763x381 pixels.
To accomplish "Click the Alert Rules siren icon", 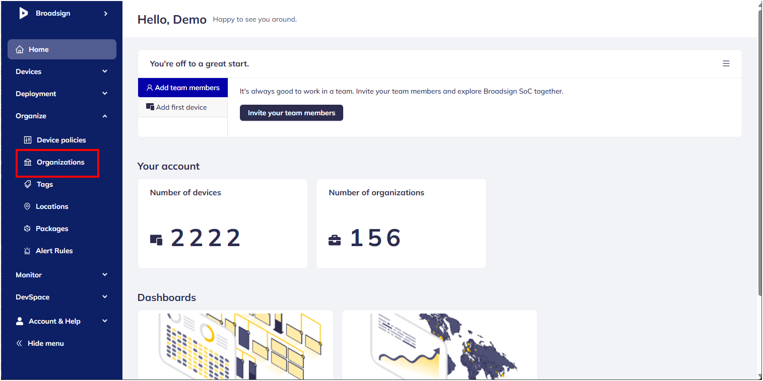I will click(x=27, y=251).
